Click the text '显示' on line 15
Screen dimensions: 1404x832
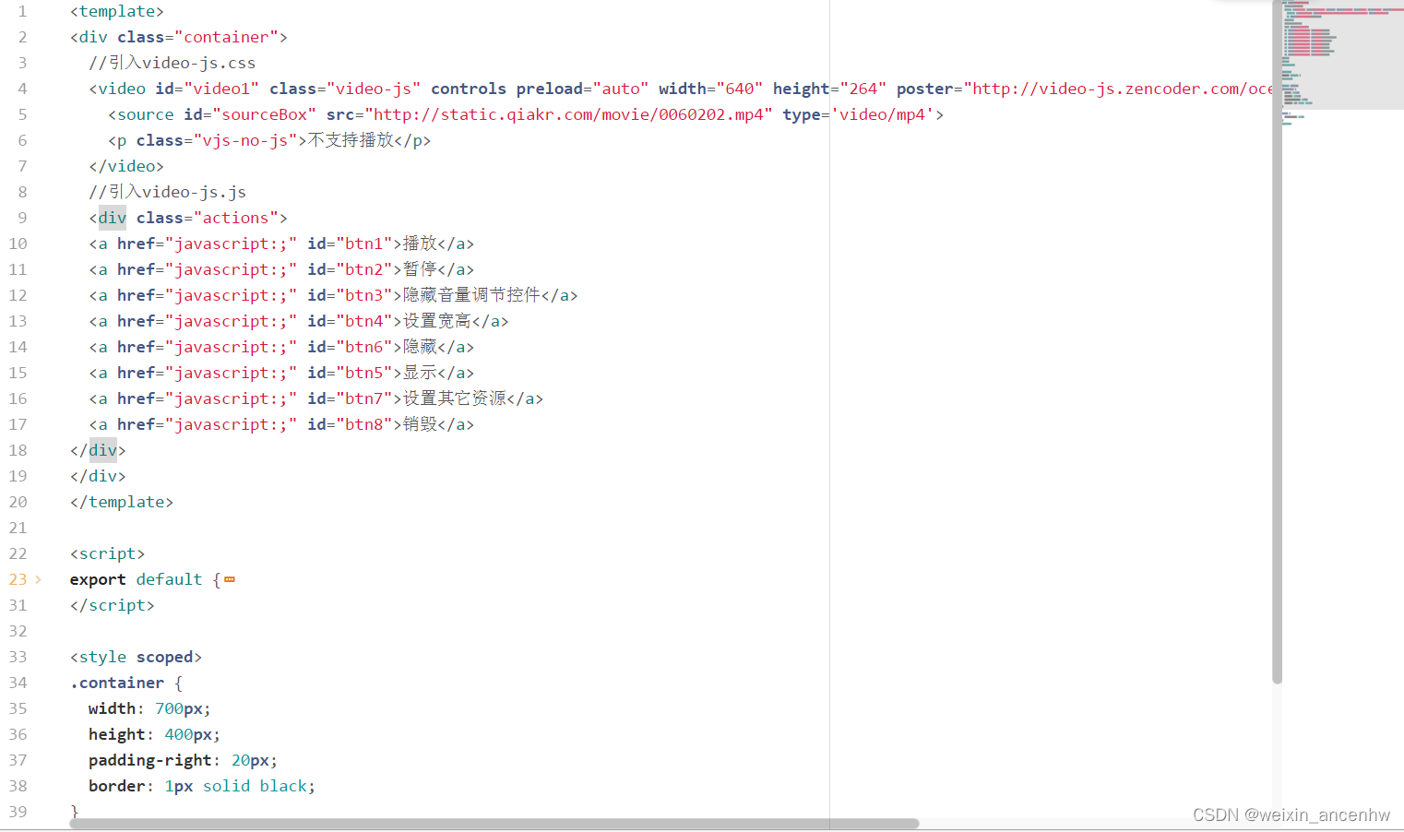tap(420, 373)
